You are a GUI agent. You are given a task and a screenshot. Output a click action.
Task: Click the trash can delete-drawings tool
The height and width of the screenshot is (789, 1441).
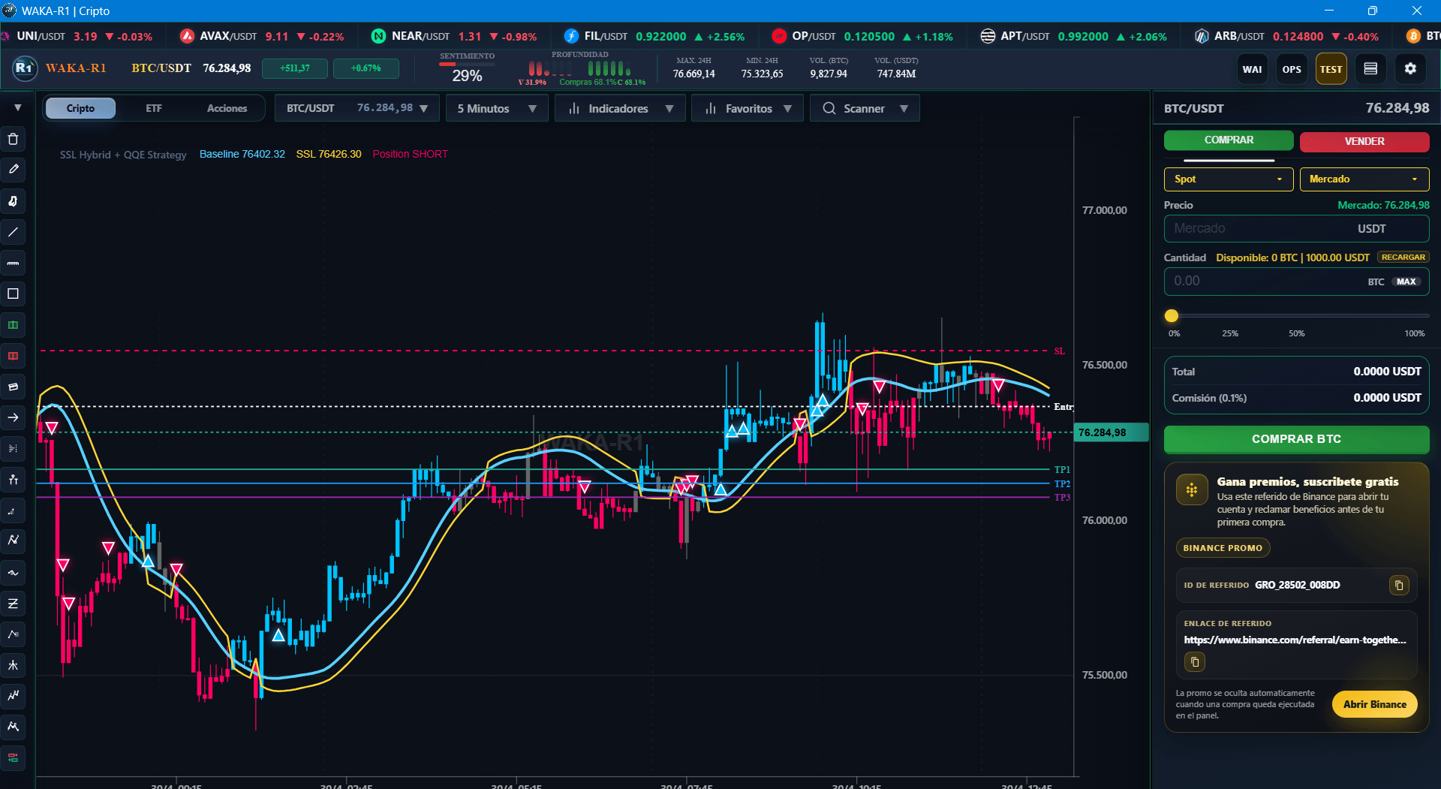(13, 140)
